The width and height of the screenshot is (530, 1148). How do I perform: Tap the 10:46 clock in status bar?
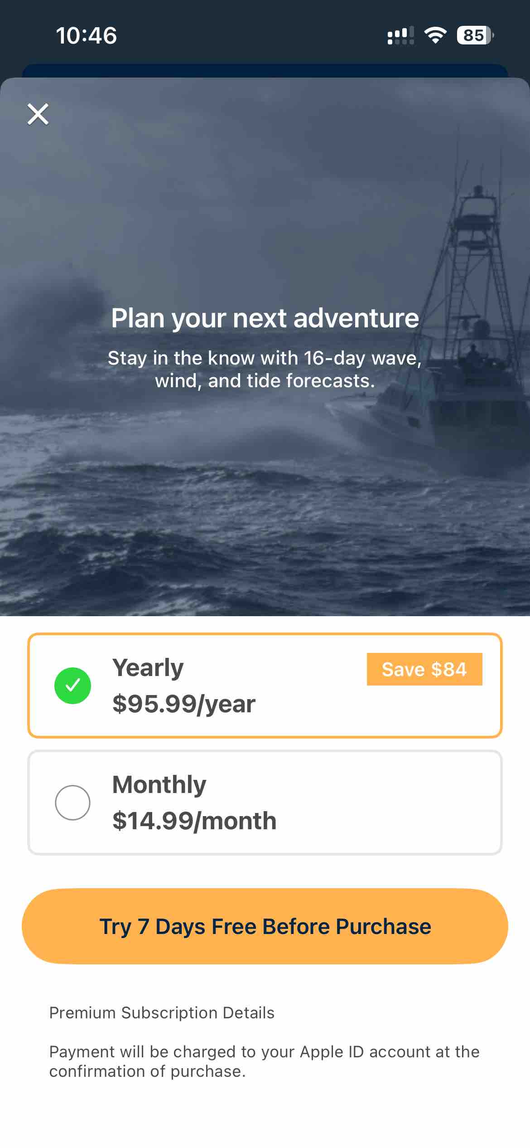86,35
